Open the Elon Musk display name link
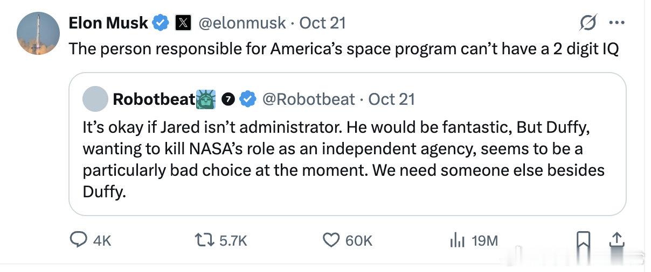 pyautogui.click(x=108, y=23)
